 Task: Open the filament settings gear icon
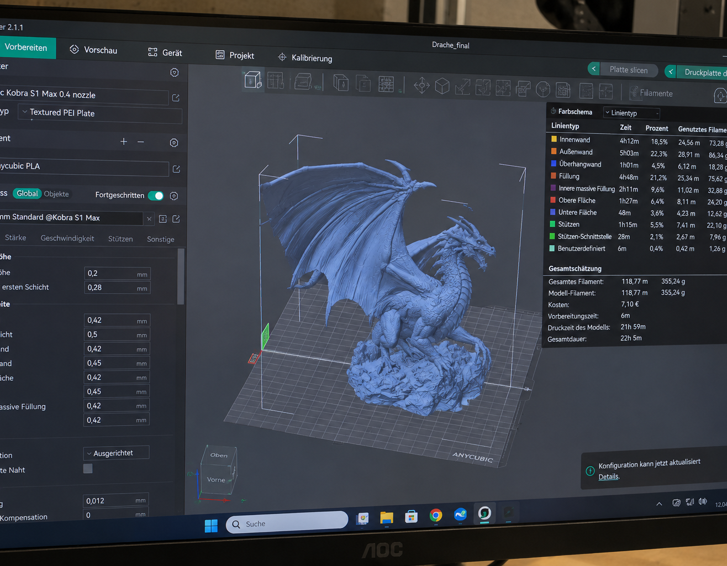tap(174, 143)
